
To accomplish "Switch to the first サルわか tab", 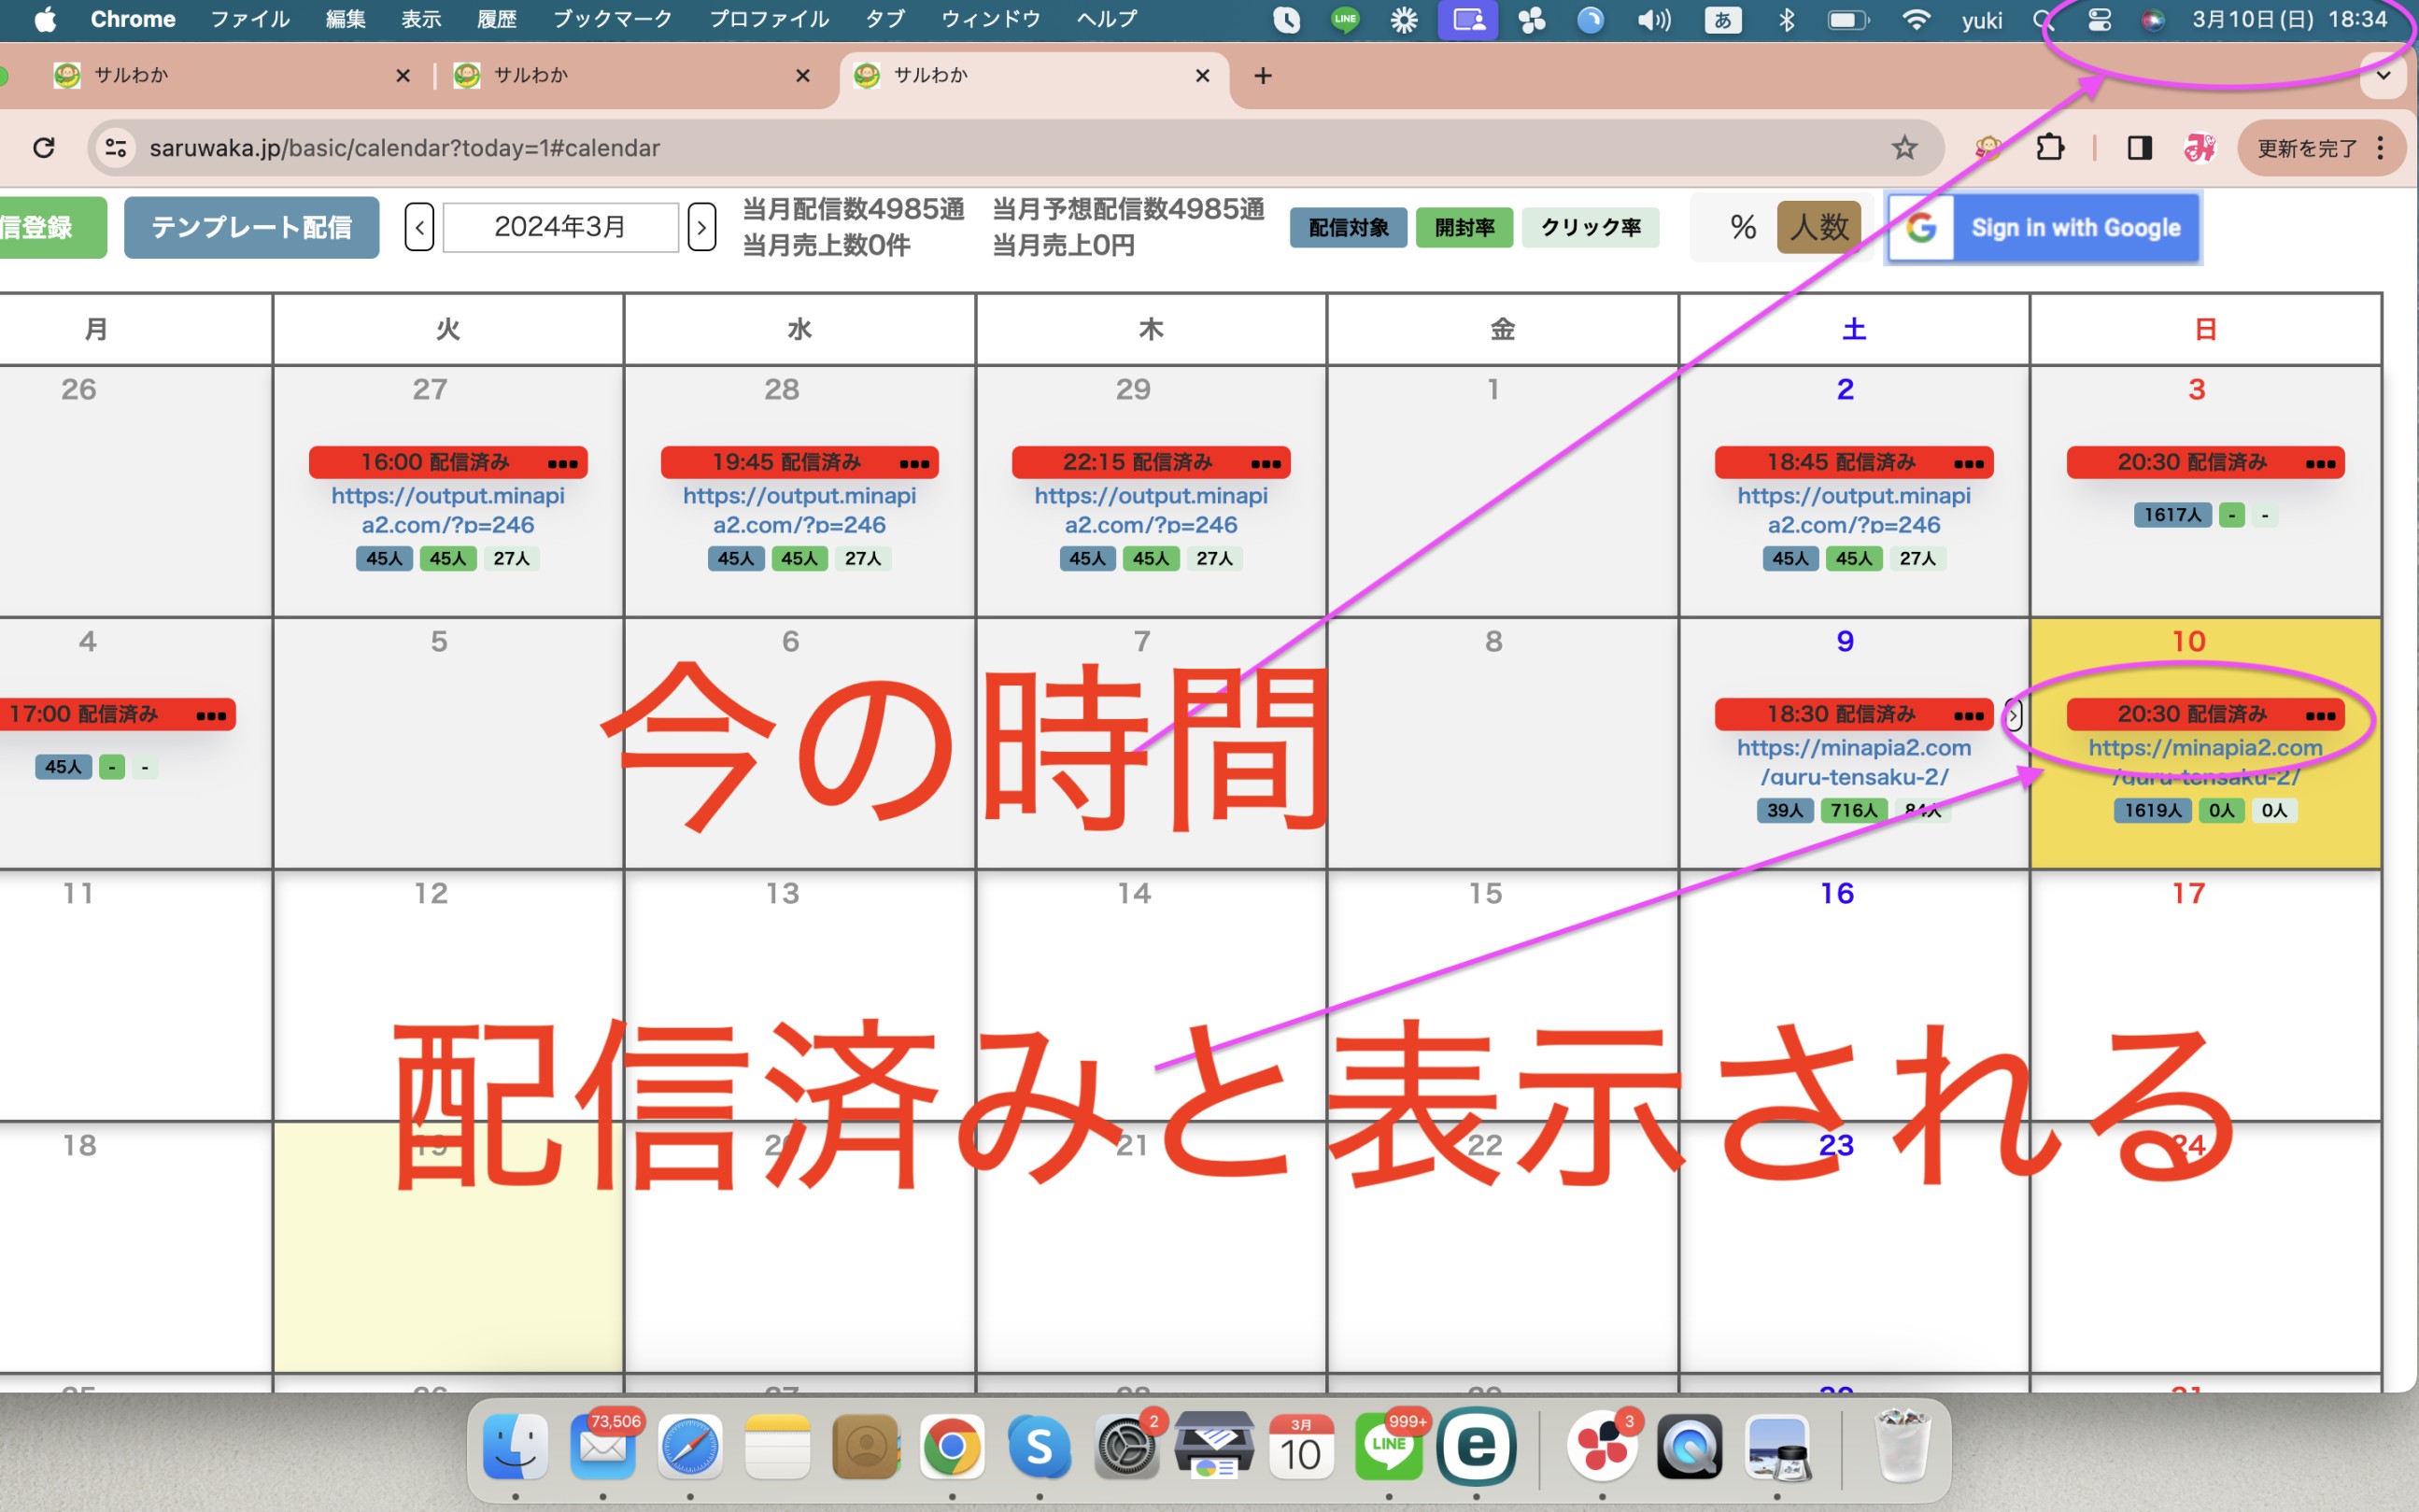I will point(230,76).
